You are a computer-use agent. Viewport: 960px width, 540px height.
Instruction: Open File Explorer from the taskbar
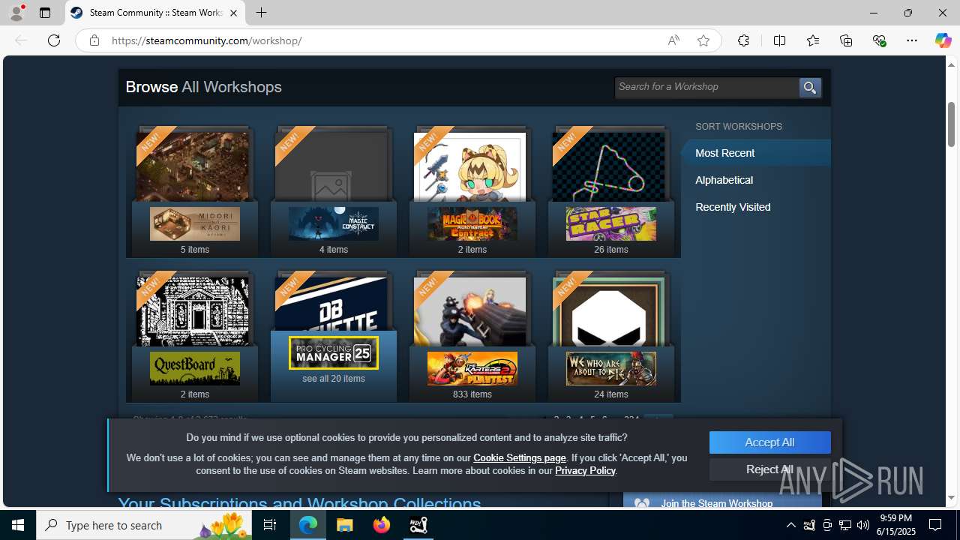click(345, 525)
